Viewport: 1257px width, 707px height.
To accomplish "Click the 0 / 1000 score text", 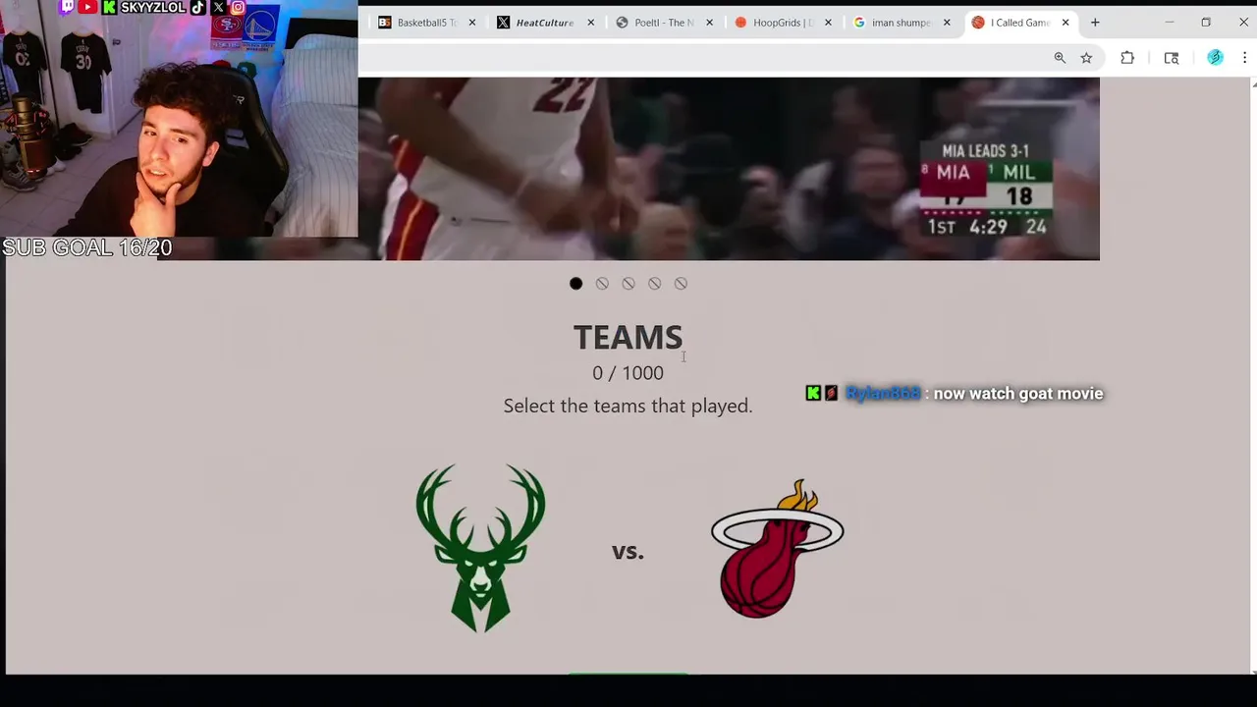I will (x=628, y=373).
